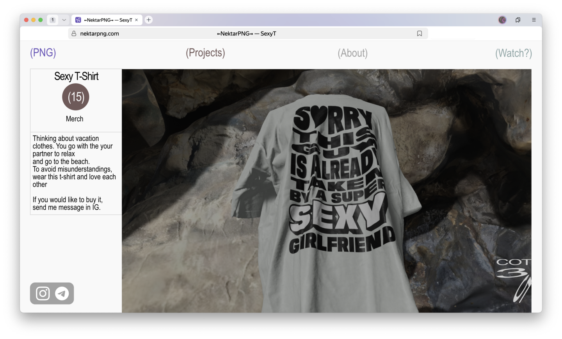Minimize the window with yellow button
Image resolution: width=562 pixels, height=339 pixels.
[33, 20]
